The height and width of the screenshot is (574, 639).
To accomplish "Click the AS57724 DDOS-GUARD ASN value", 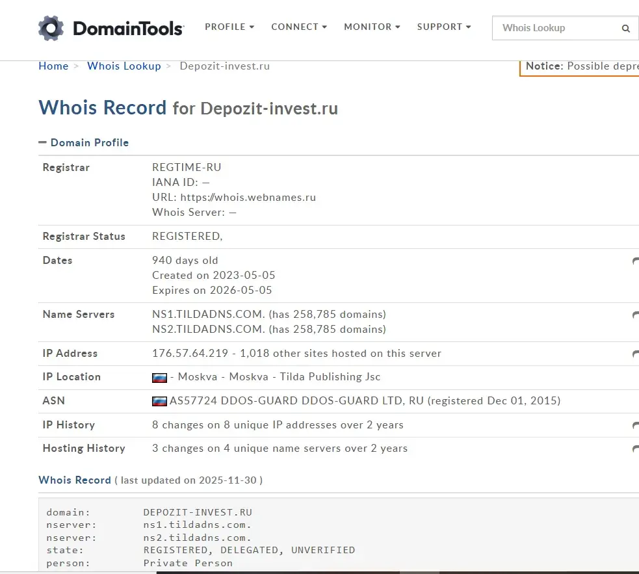I will [x=365, y=400].
